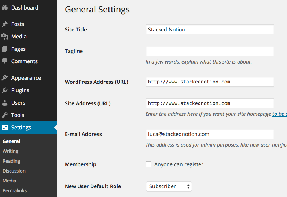Screen dimensions: 287x197
Task: Open the Users menu label
Action: click(18, 103)
